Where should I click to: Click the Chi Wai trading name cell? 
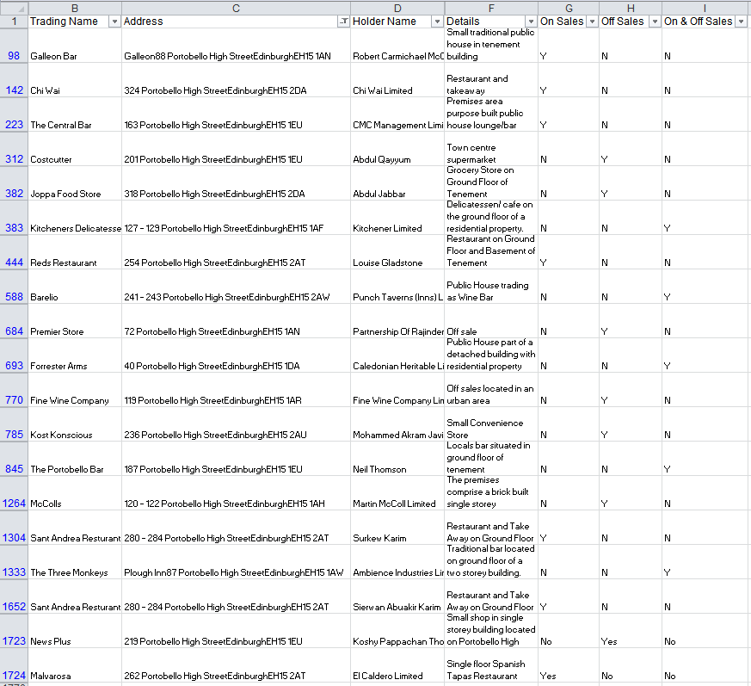(x=75, y=80)
